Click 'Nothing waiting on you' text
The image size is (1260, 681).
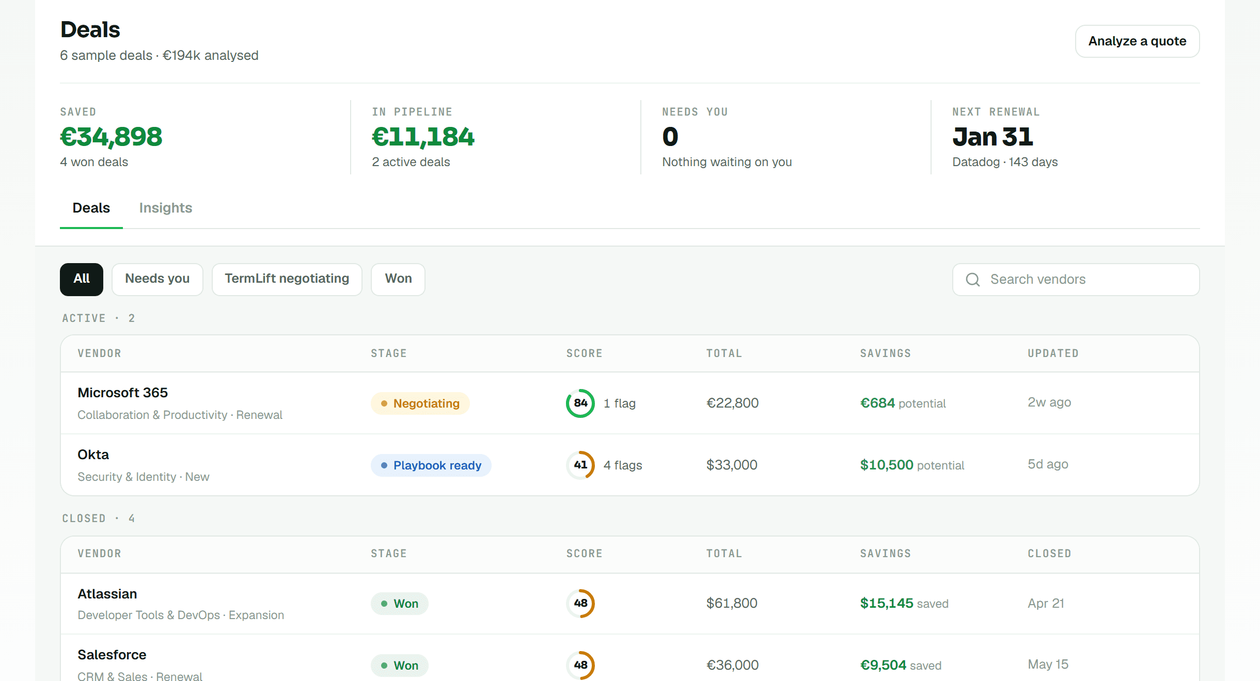click(x=727, y=162)
